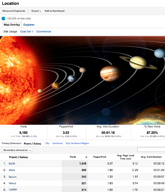Open the Ecommerce tab
Viewport: 165px width, 192px height.
pos(43,31)
